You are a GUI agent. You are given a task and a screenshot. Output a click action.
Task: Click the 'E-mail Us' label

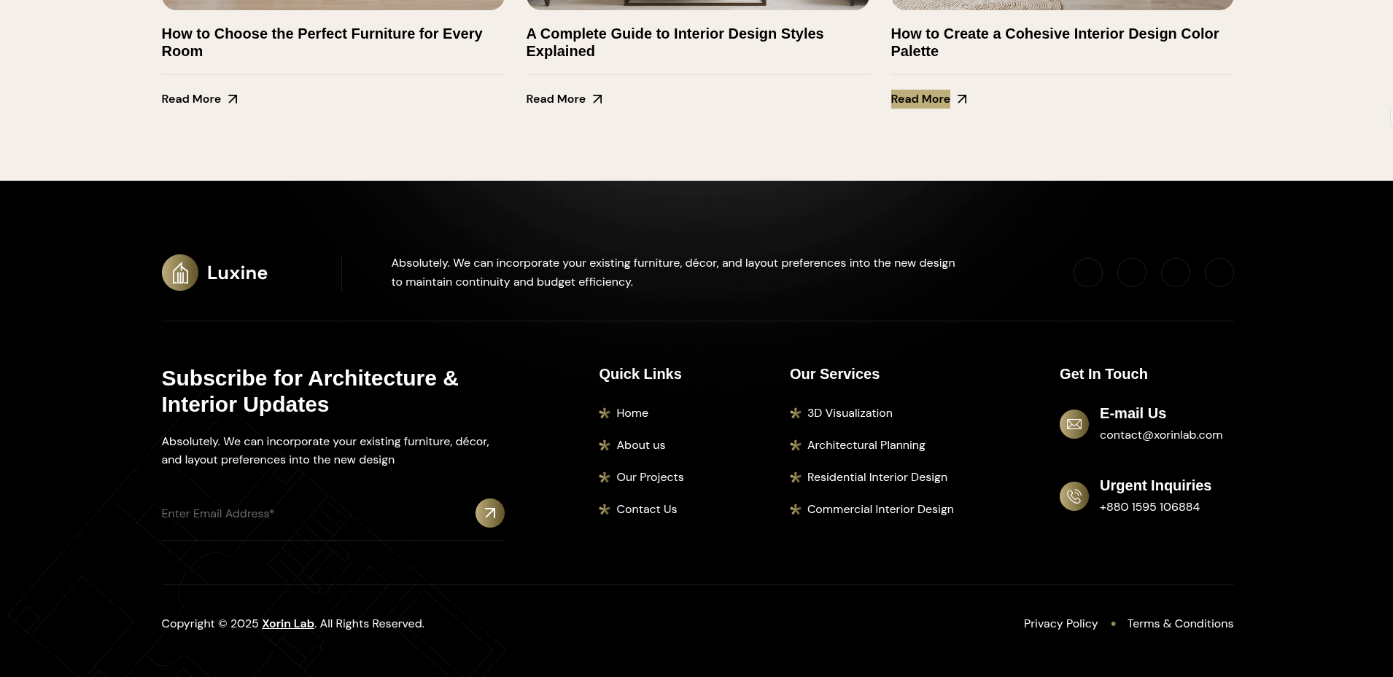pyautogui.click(x=1133, y=413)
